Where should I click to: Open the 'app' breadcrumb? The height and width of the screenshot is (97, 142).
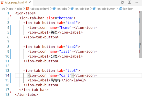click(11, 9)
